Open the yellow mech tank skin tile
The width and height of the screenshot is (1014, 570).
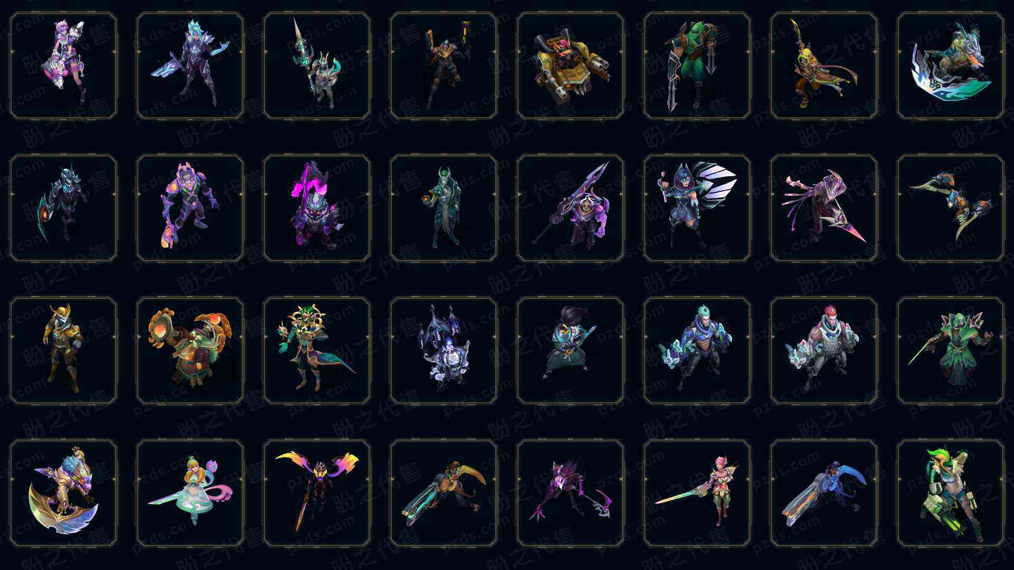click(570, 66)
